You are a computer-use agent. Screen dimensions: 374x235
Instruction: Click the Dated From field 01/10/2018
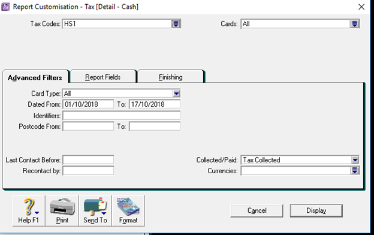pos(88,104)
